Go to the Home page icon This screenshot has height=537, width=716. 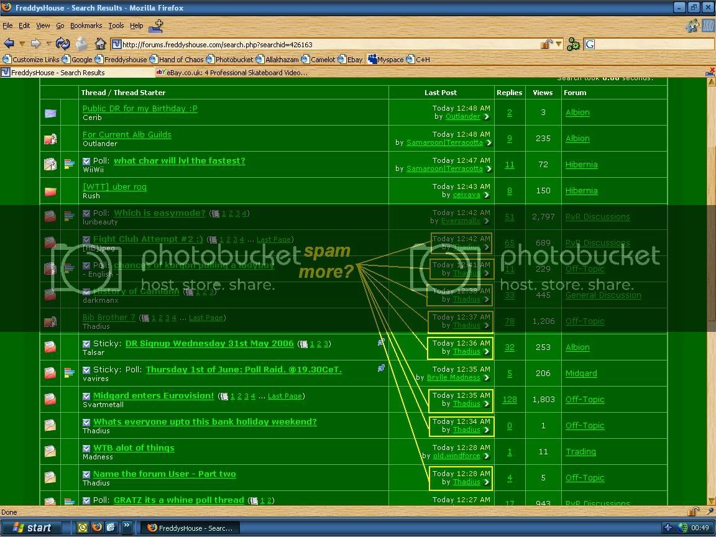tap(101, 44)
